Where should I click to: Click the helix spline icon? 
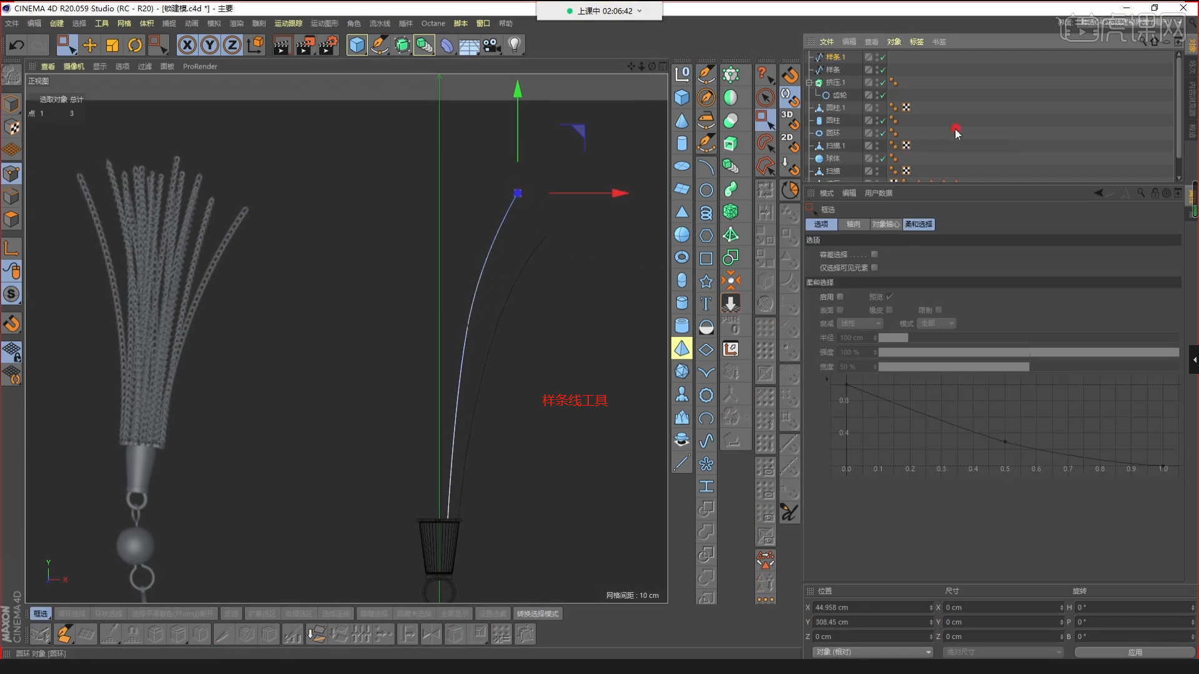[706, 213]
